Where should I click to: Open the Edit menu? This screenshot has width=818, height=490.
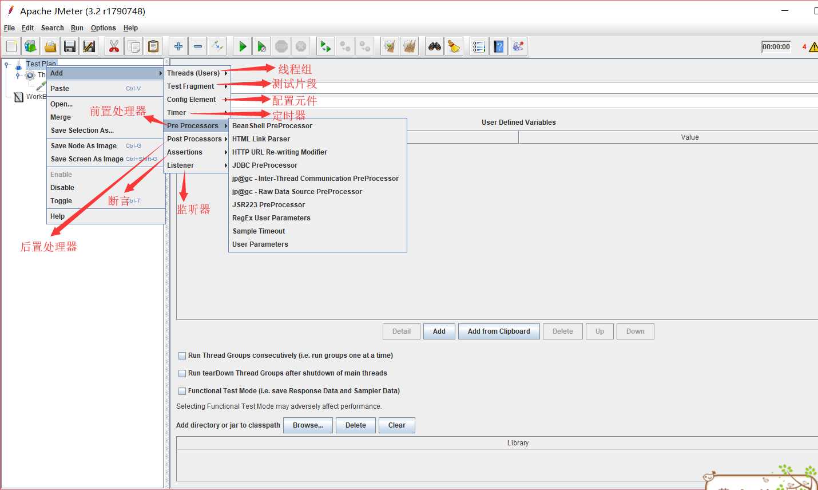[x=27, y=28]
